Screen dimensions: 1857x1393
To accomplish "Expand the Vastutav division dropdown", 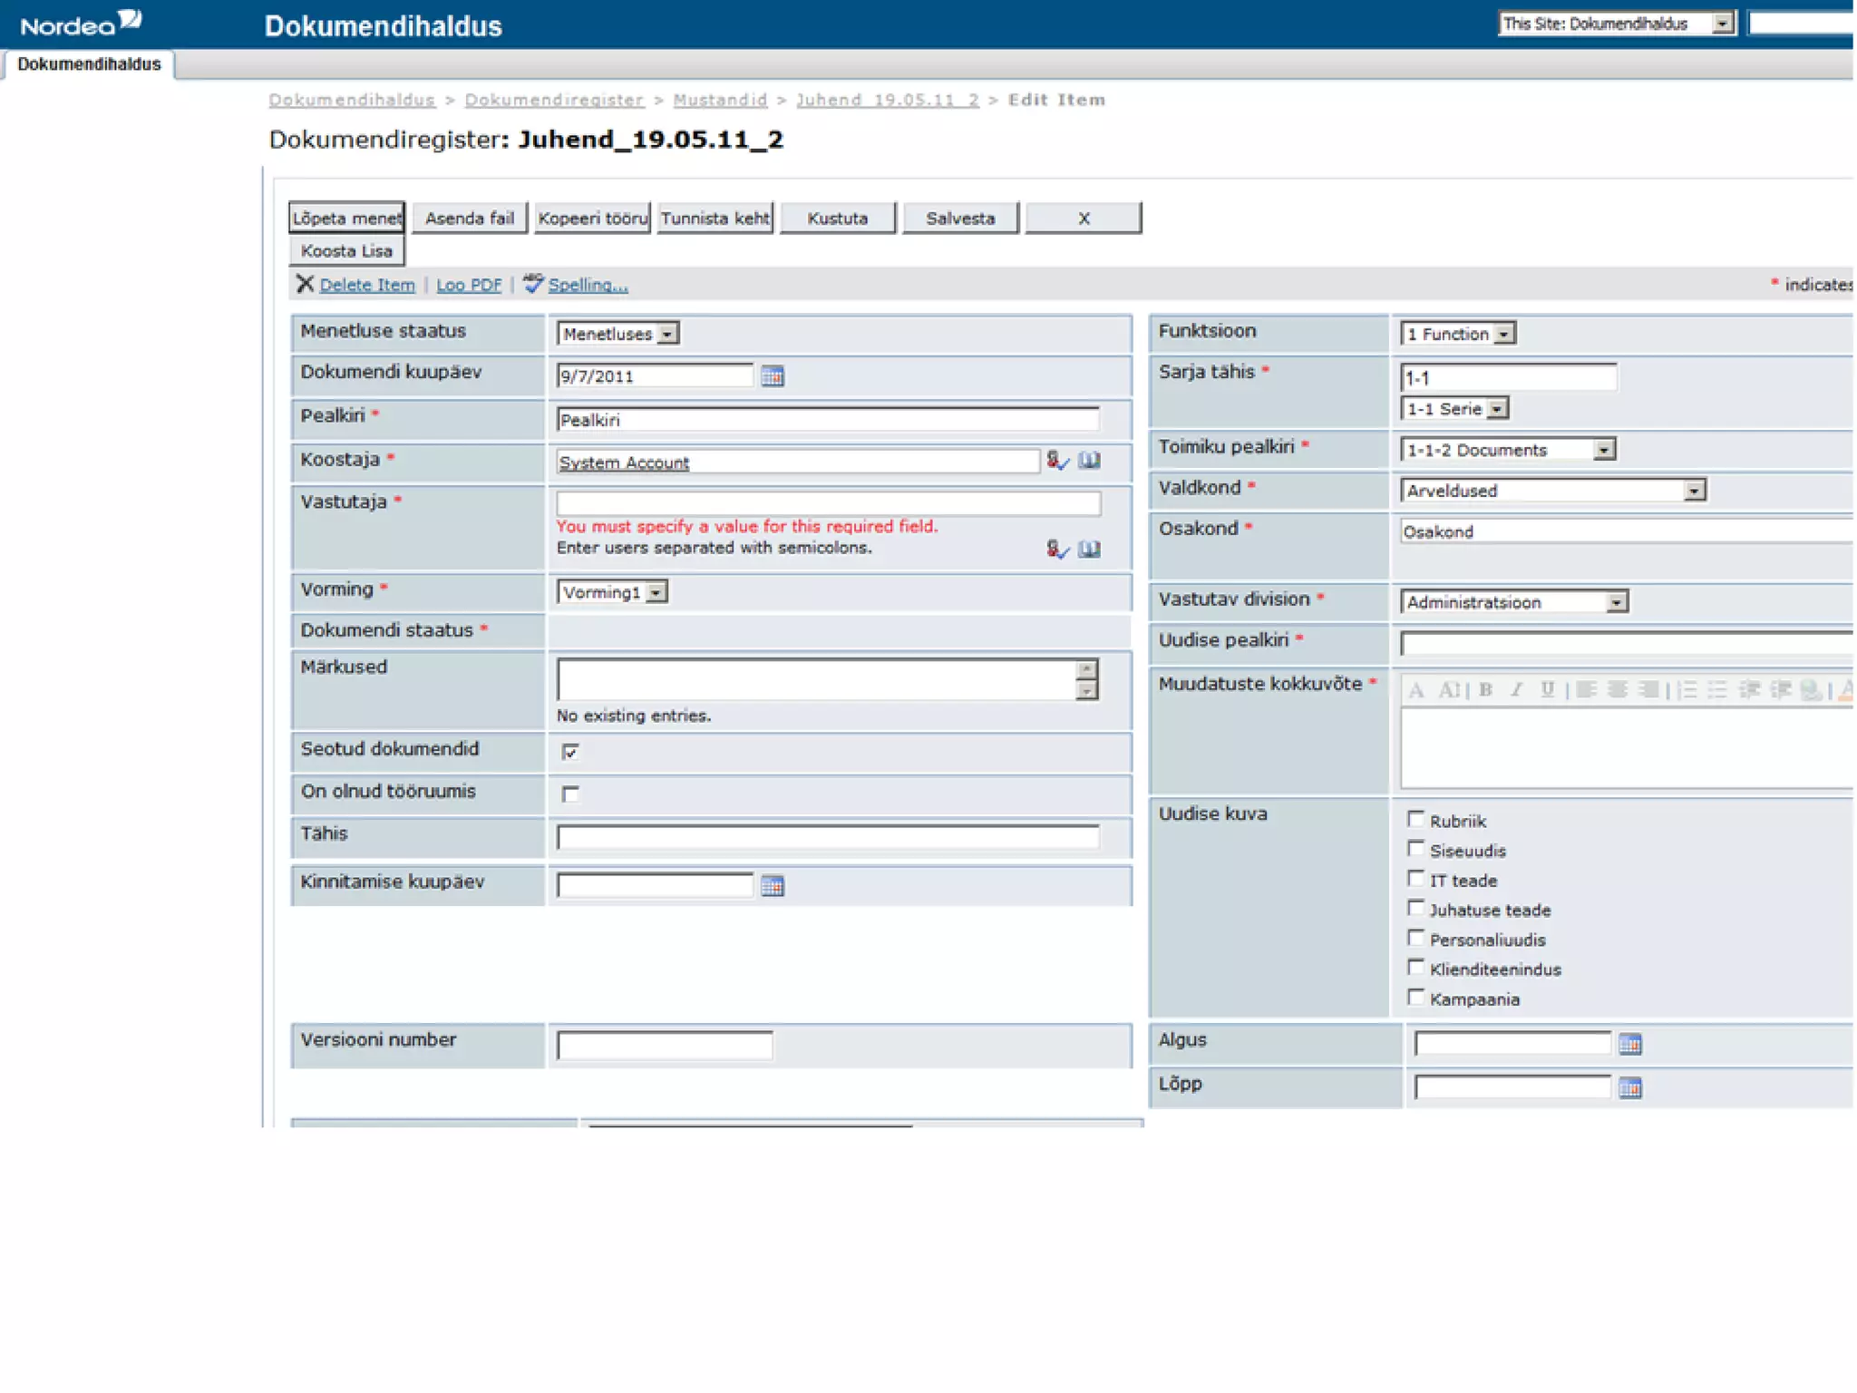I will tap(1616, 602).
